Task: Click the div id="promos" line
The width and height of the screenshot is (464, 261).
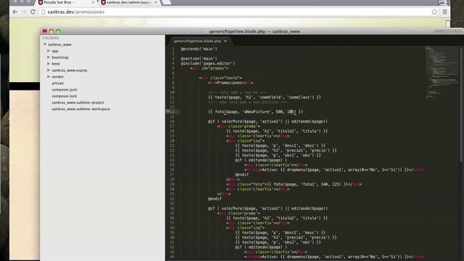Action: [209, 68]
